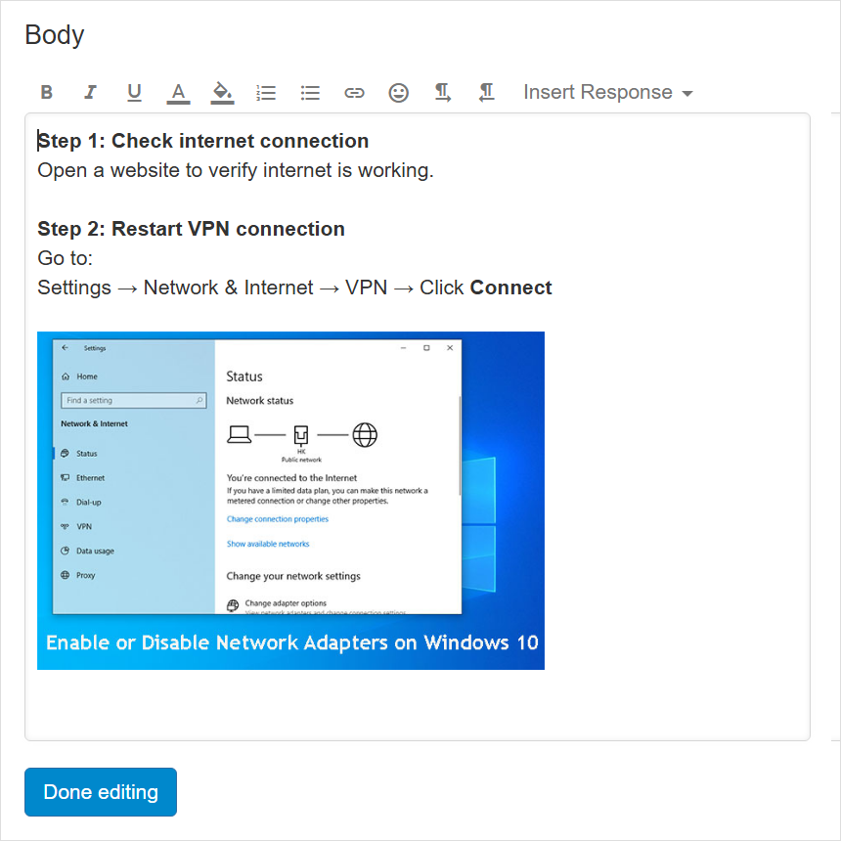Open the highlight color tool
The height and width of the screenshot is (841, 841).
tap(222, 92)
